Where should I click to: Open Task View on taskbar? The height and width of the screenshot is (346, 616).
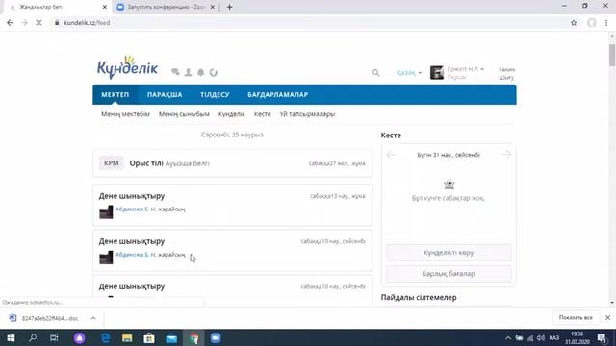[x=54, y=337]
